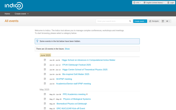Screen dimensions: 176x110
Task: Open Academics/Senior-staff IPNP meeting link
Action: click(x=74, y=84)
